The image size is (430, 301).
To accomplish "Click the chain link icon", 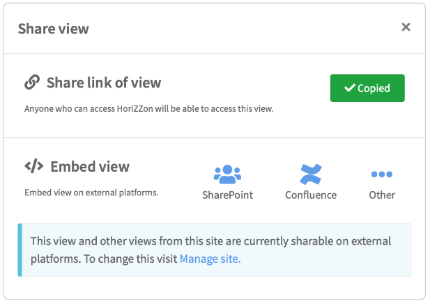I will [32, 82].
